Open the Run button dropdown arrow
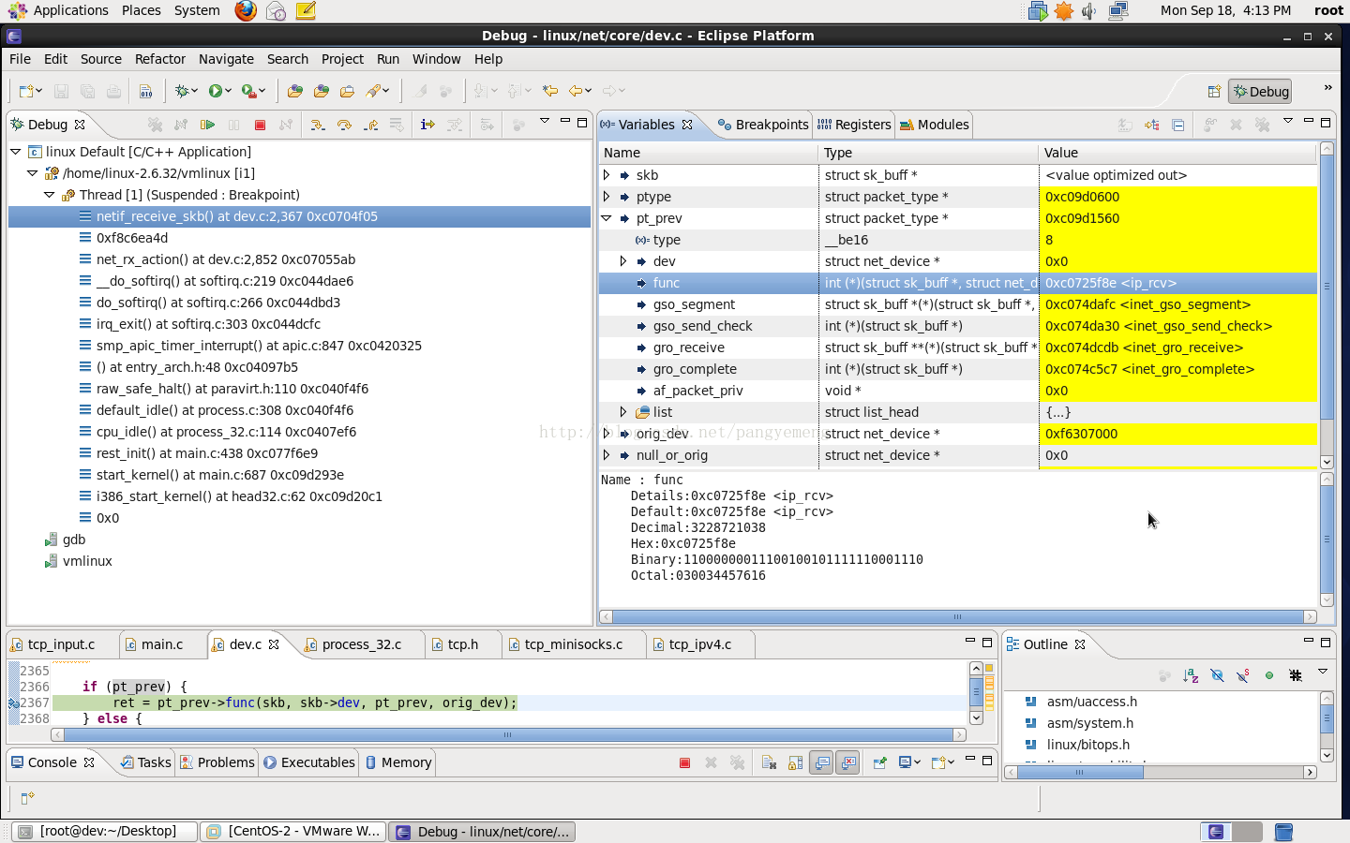The image size is (1350, 843). click(x=229, y=91)
